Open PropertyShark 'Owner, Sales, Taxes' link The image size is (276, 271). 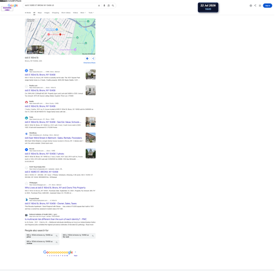tap(51, 203)
